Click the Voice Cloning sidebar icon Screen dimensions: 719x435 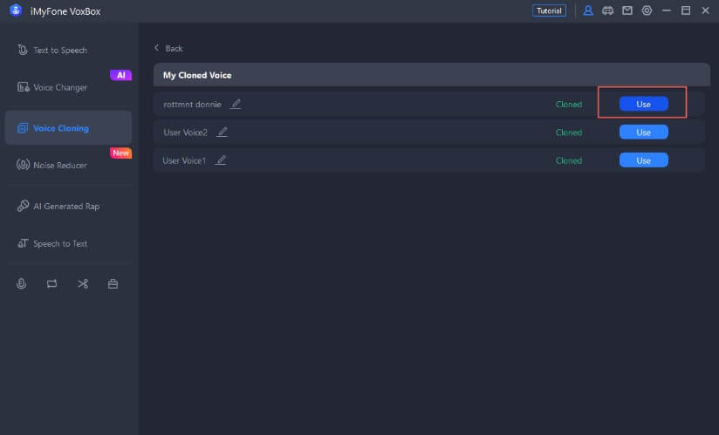[23, 128]
